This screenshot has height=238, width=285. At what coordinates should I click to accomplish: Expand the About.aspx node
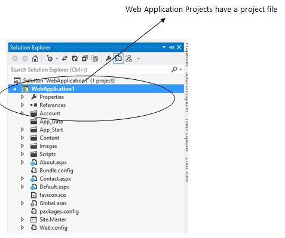point(23,162)
